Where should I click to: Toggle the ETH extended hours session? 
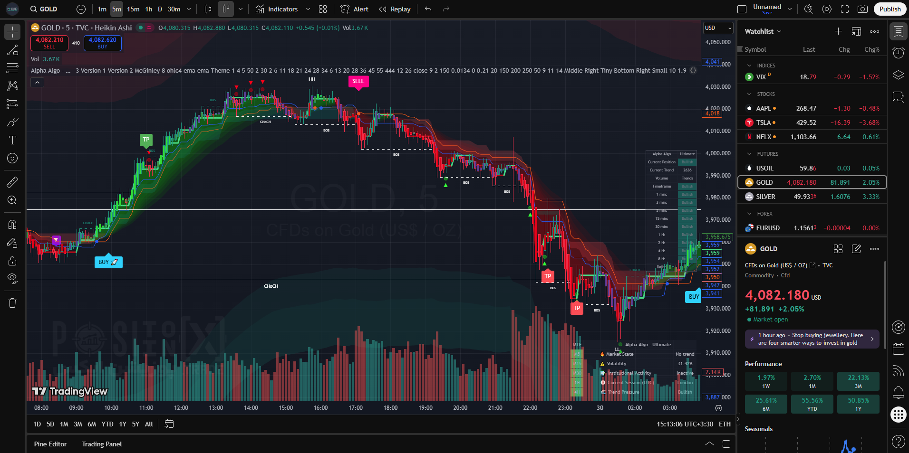(x=725, y=424)
